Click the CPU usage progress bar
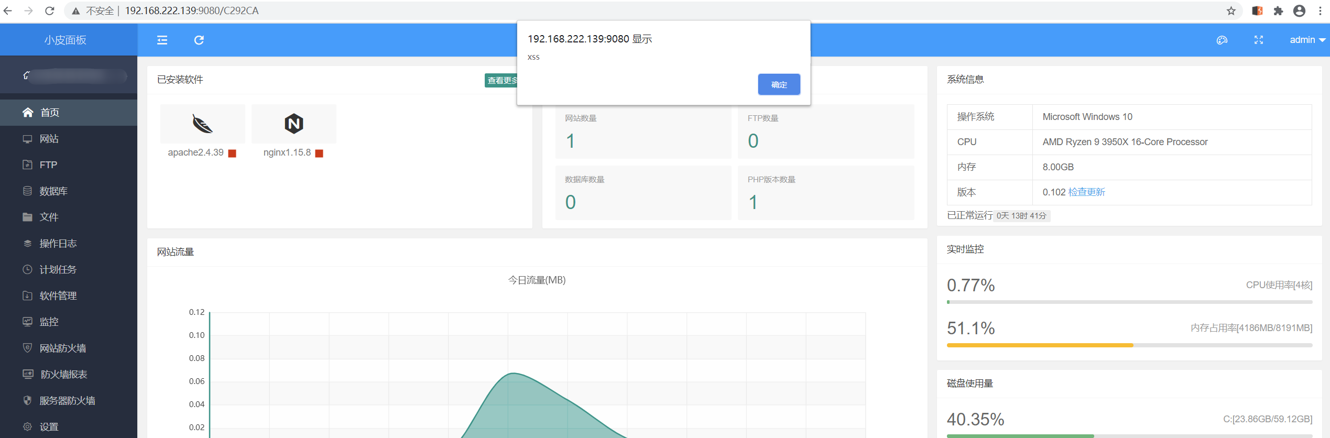 pos(1129,302)
